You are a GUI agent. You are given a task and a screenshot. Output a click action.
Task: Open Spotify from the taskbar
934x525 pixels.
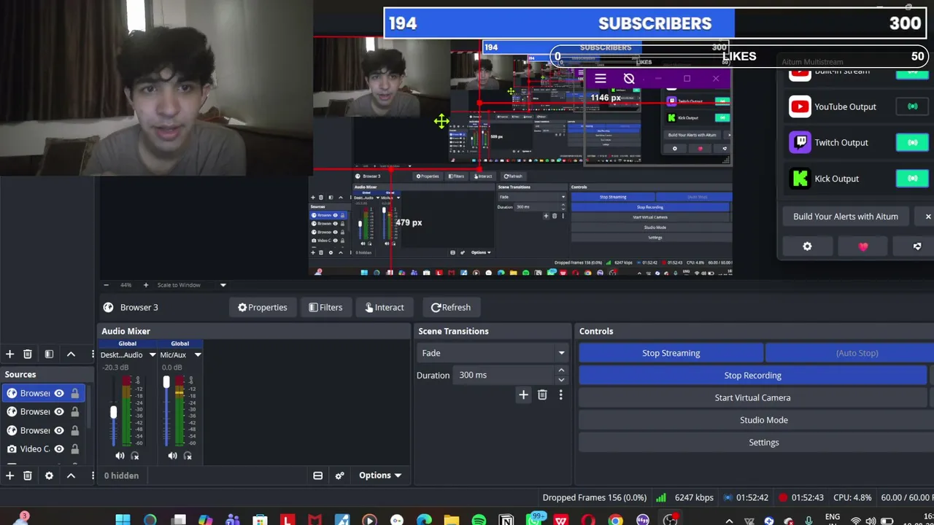pos(479,520)
